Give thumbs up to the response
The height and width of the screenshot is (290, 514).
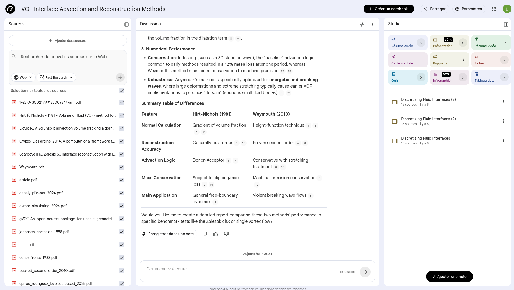coord(216,234)
